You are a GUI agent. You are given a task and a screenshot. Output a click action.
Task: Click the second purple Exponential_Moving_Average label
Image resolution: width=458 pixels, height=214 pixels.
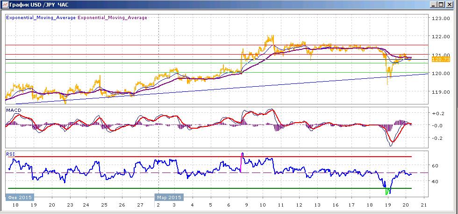[112, 18]
